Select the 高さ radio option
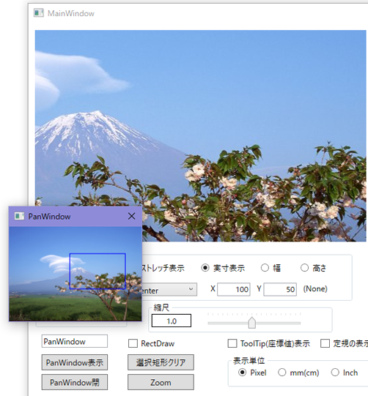This screenshot has height=396, width=368. [x=304, y=268]
